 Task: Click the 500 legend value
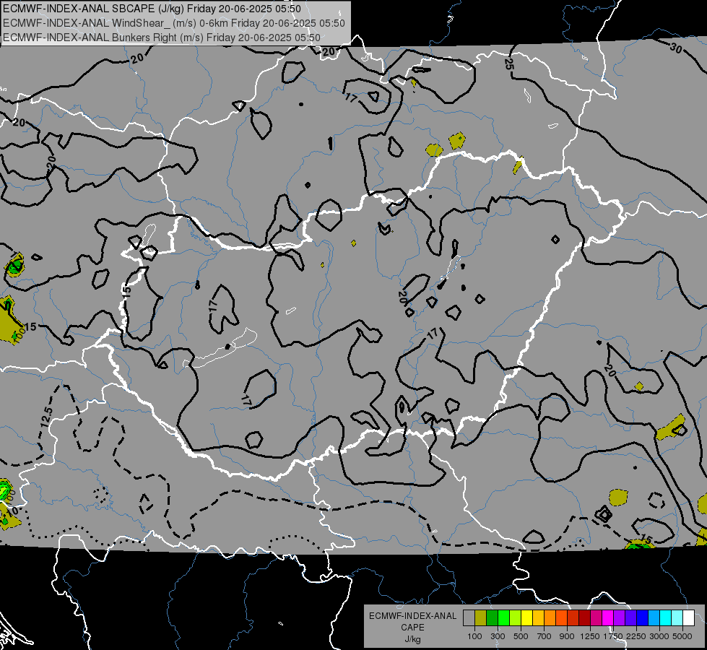(521, 636)
